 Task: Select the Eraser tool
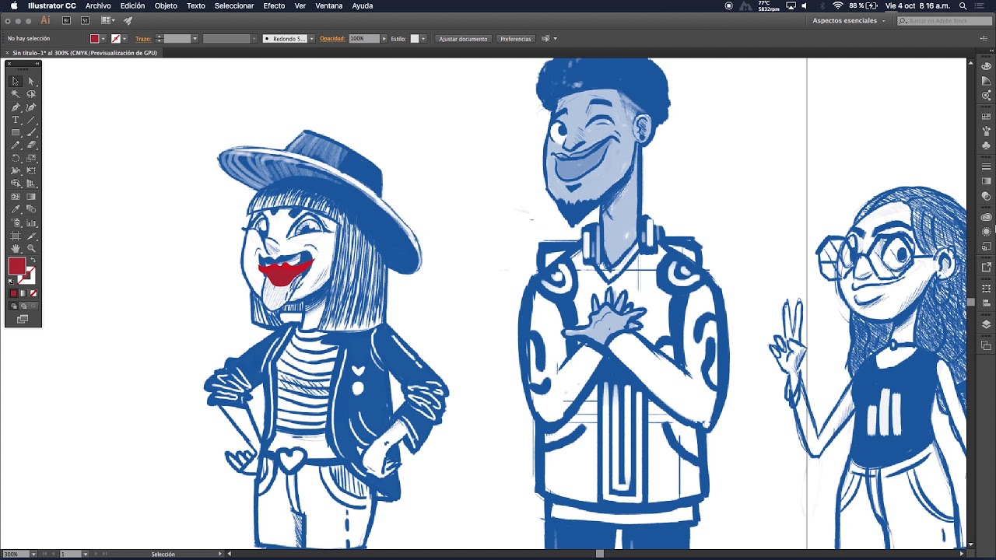(x=31, y=145)
